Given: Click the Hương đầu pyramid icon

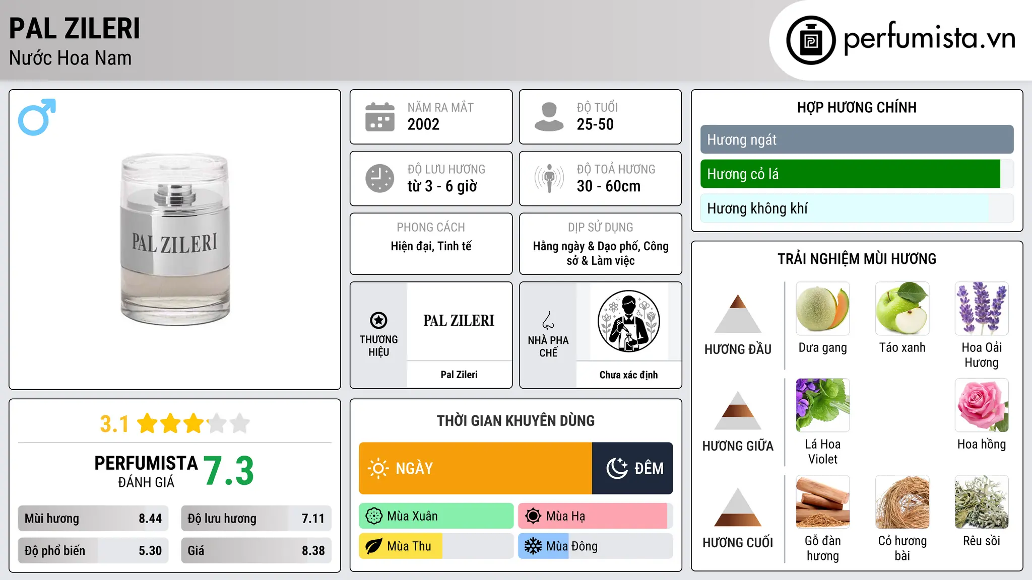Looking at the screenshot, I should coord(738,313).
